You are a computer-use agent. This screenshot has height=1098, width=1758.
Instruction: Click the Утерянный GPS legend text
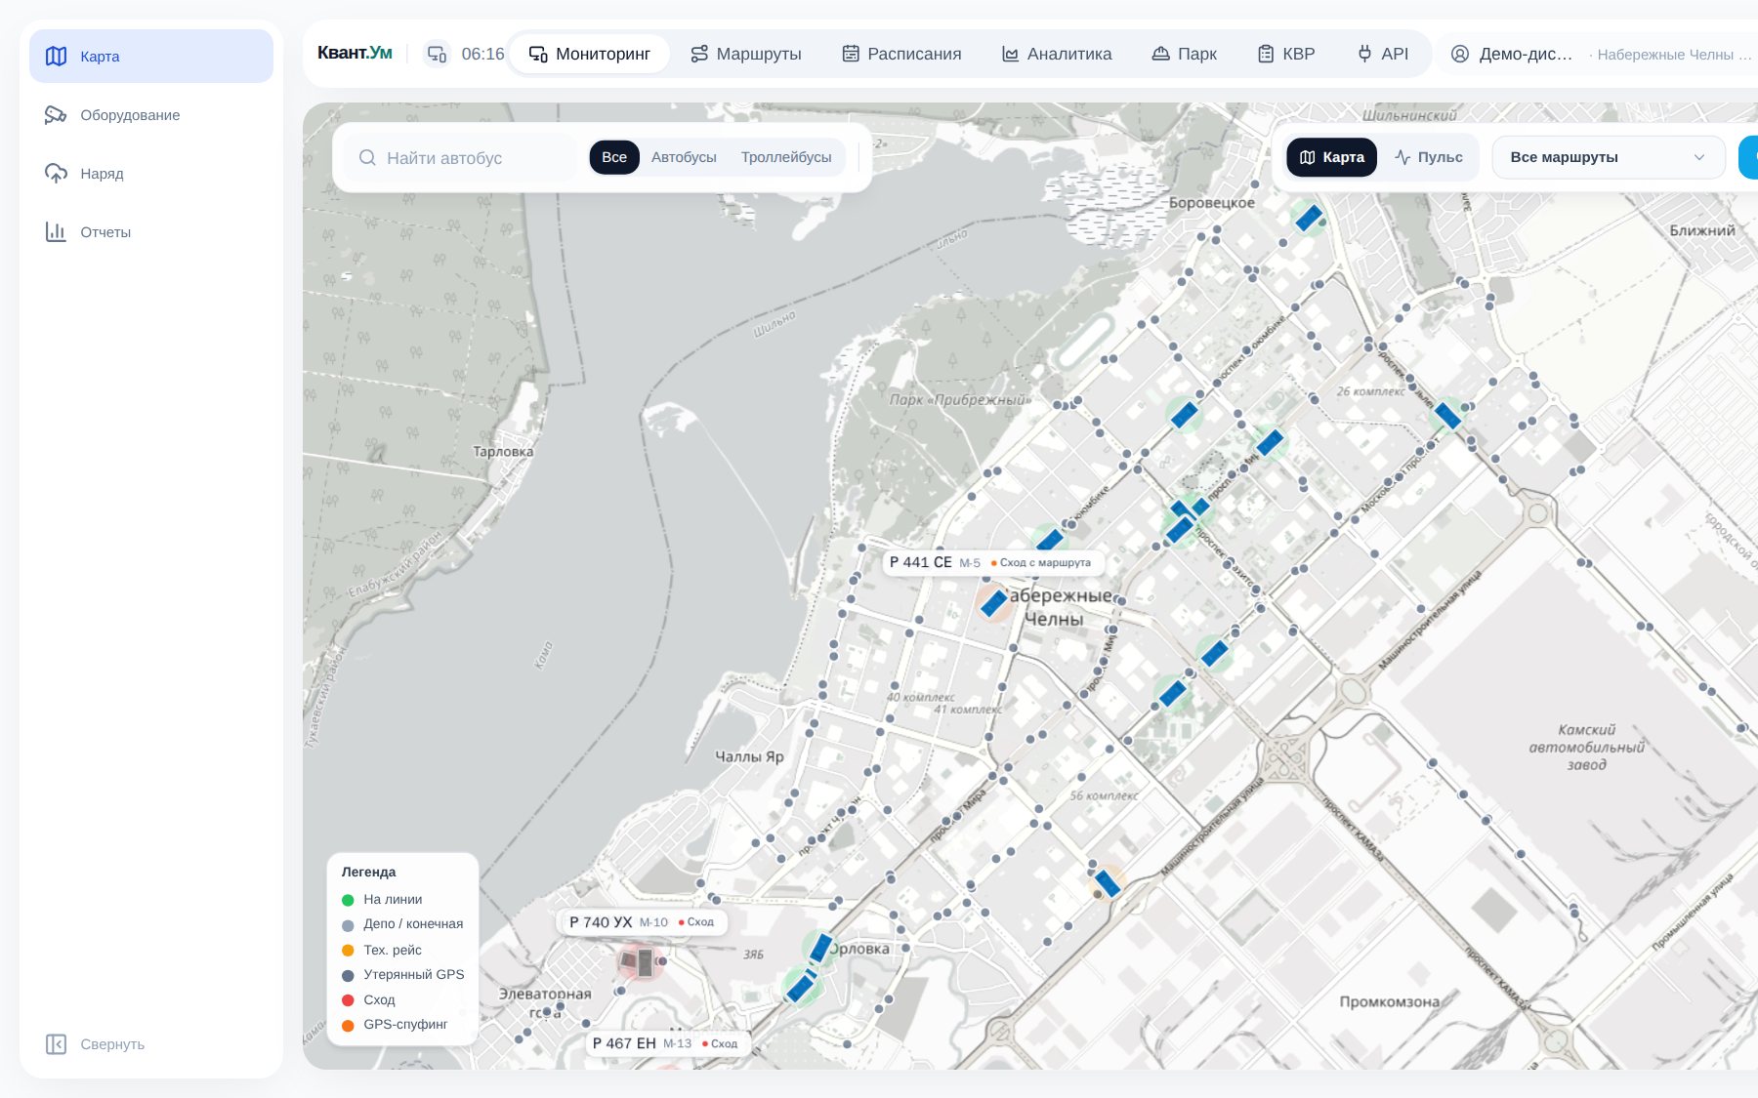pos(414,975)
